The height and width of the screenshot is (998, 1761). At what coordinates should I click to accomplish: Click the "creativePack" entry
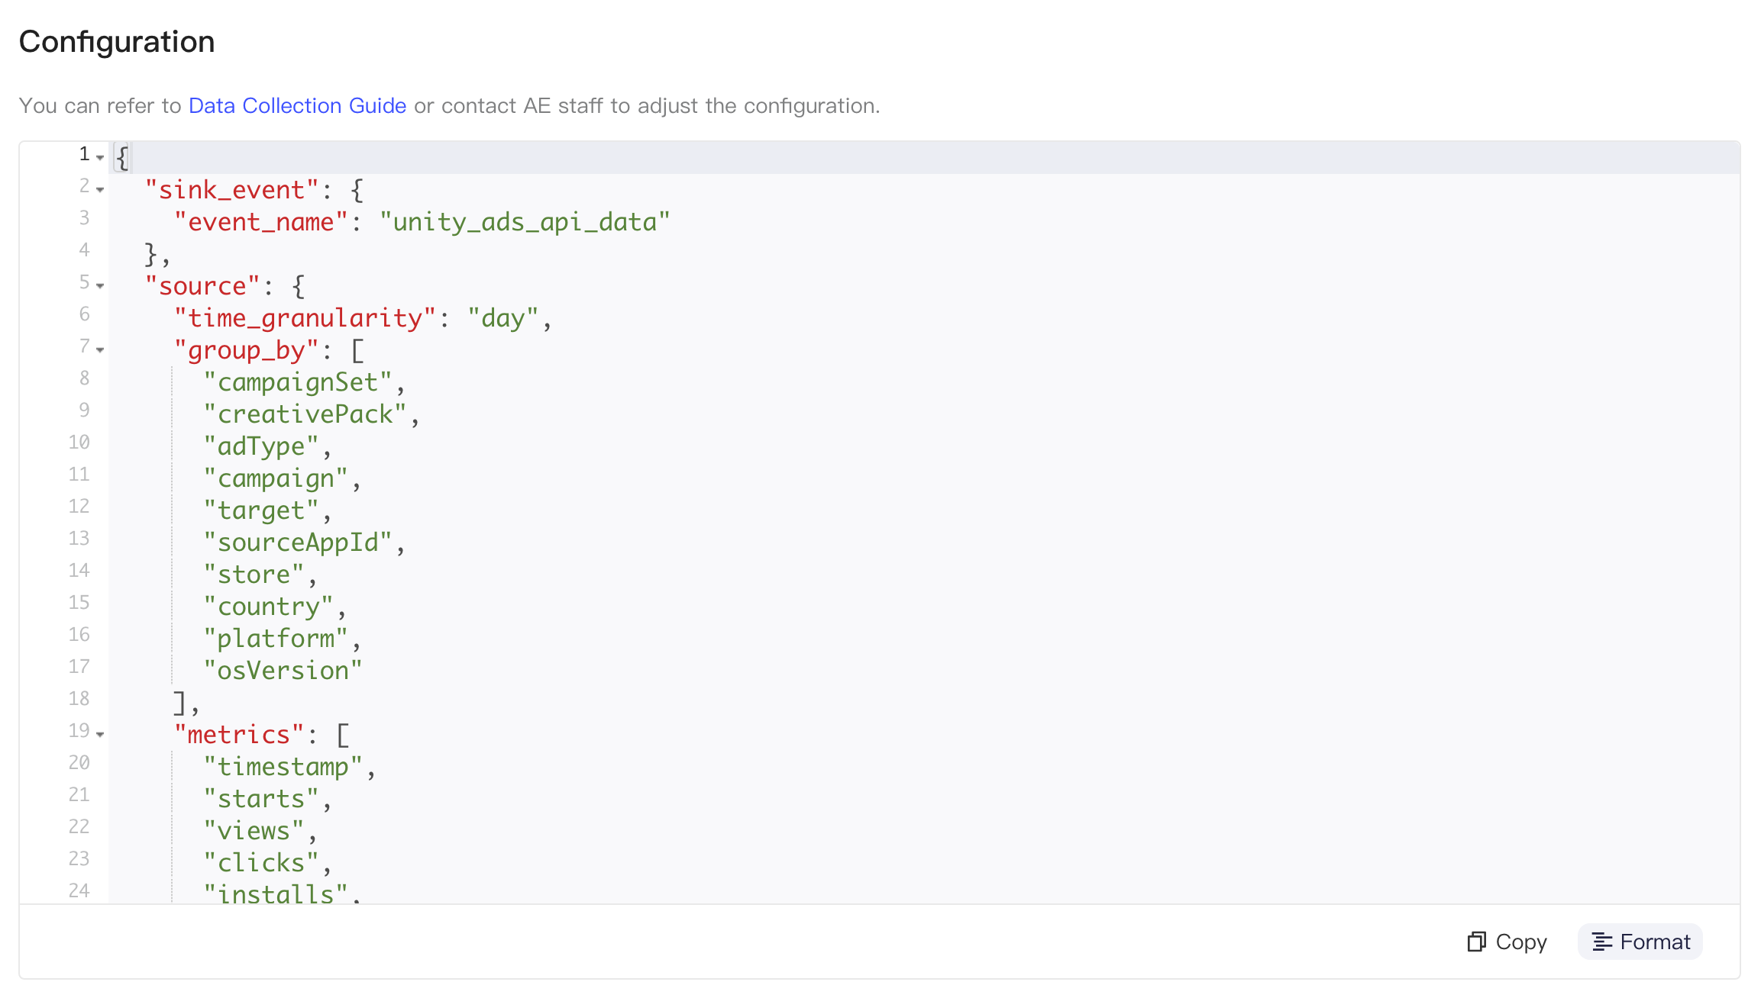[305, 414]
